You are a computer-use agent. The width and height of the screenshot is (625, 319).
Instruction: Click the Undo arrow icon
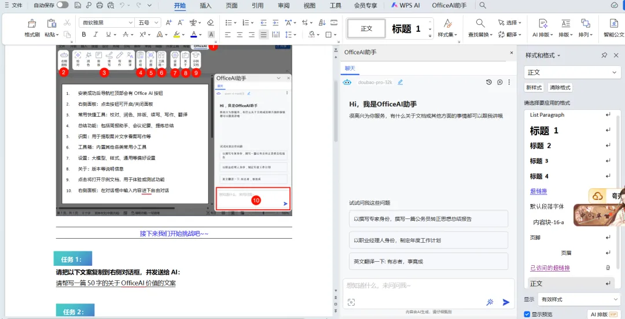[x=122, y=5]
